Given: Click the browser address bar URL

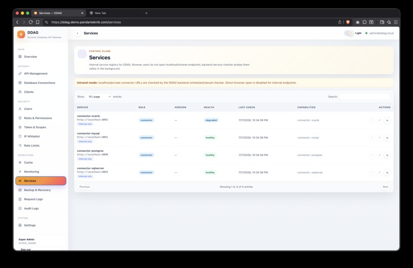Looking at the screenshot, I should click(86, 22).
